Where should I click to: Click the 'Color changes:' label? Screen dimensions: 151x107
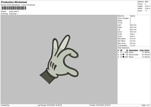tap(123, 18)
